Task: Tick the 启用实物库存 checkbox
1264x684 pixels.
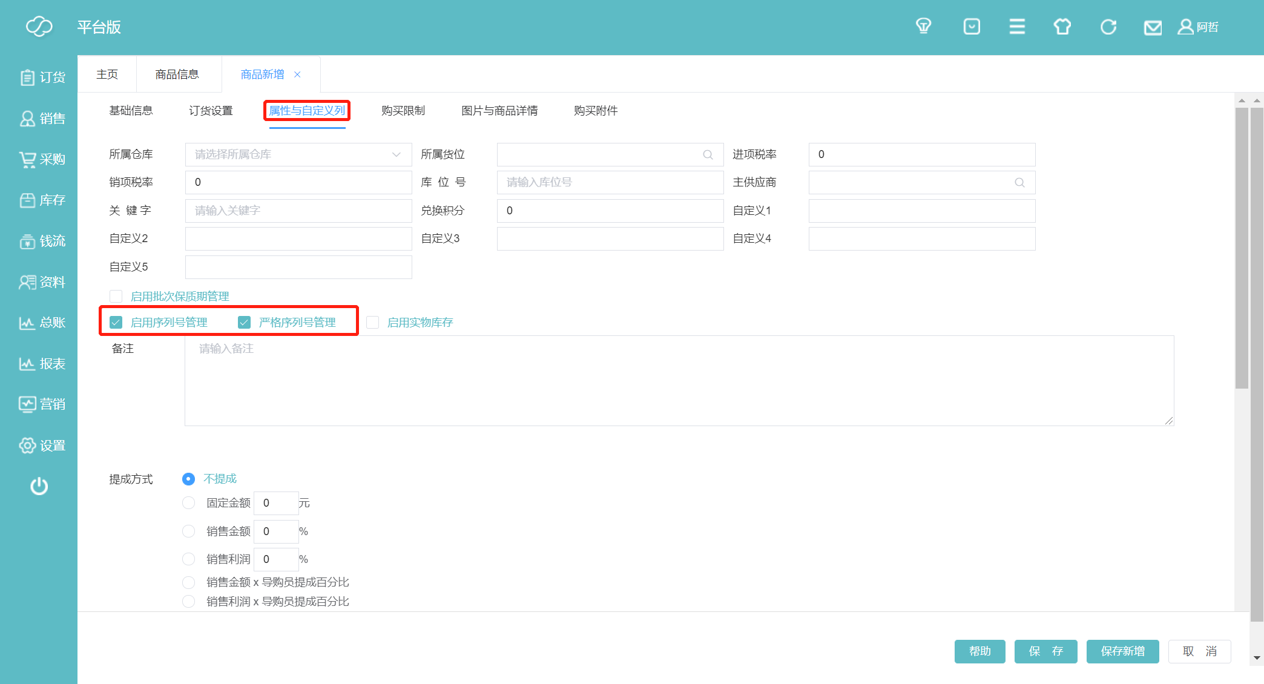Action: click(373, 323)
